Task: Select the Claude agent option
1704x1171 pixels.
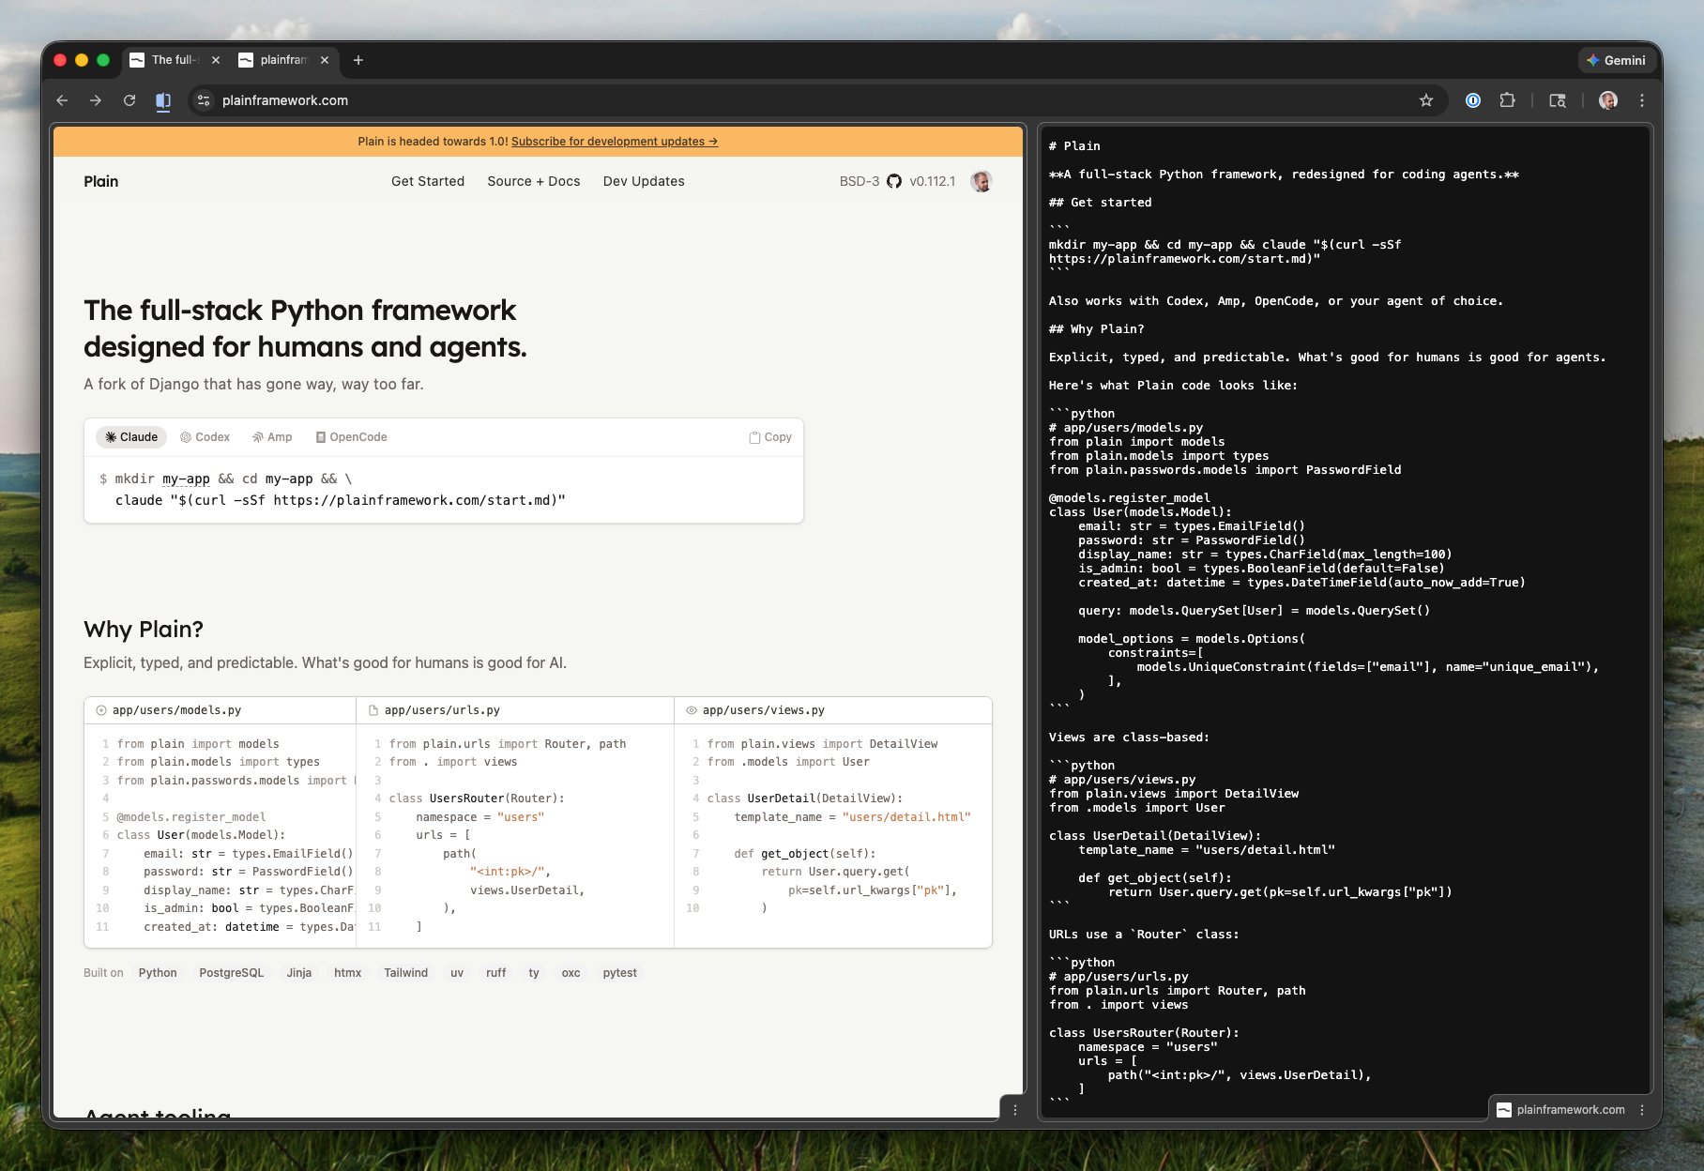Action: pyautogui.click(x=131, y=437)
